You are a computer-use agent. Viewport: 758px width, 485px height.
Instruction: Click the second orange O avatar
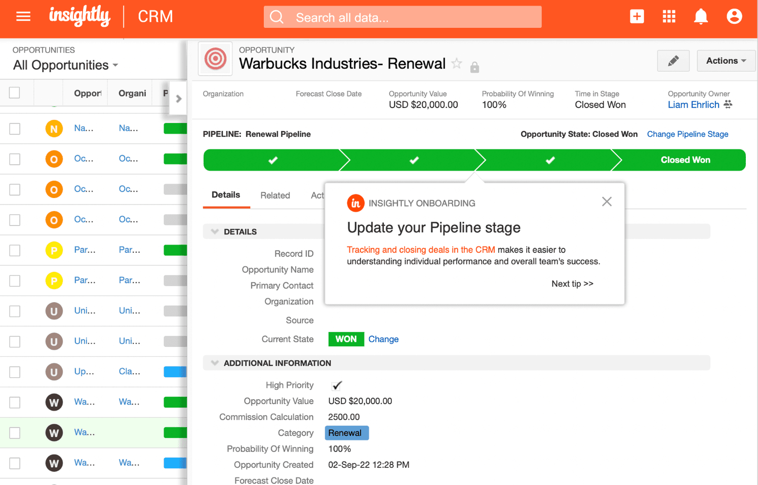tap(54, 189)
